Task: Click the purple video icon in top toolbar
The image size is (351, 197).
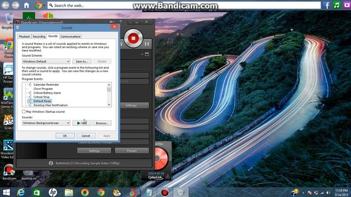Action: (x=347, y=5)
